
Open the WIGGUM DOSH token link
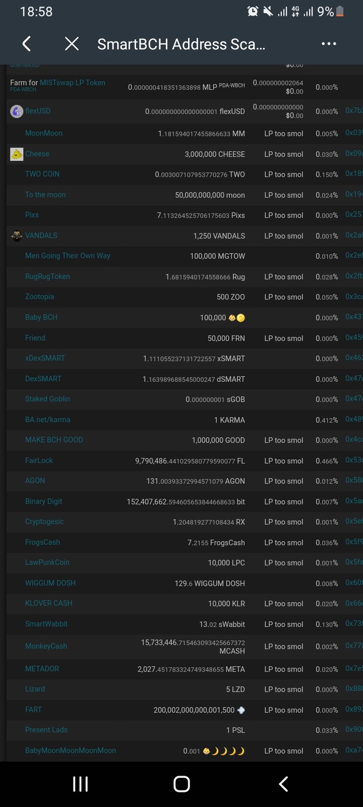point(50,583)
